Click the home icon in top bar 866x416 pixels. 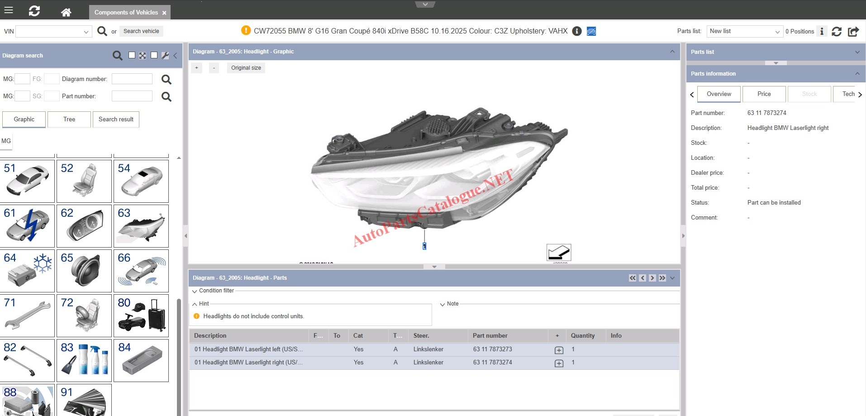(66, 12)
